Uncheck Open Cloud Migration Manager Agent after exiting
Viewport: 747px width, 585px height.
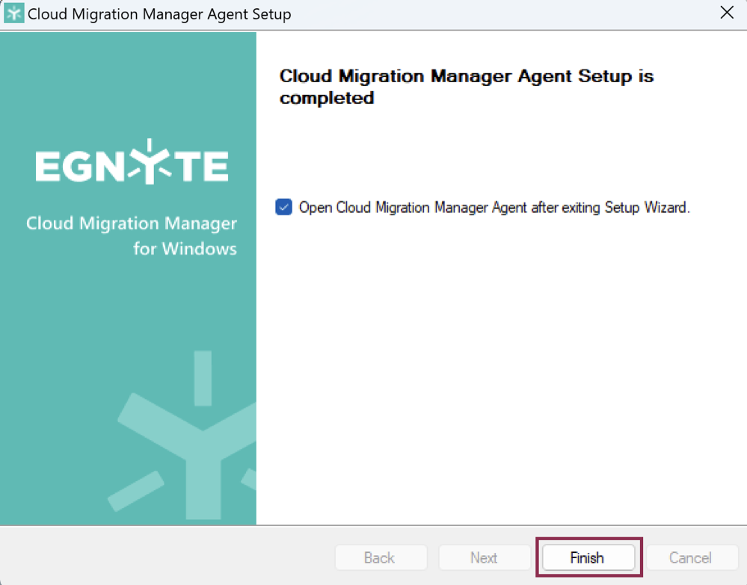pyautogui.click(x=283, y=207)
